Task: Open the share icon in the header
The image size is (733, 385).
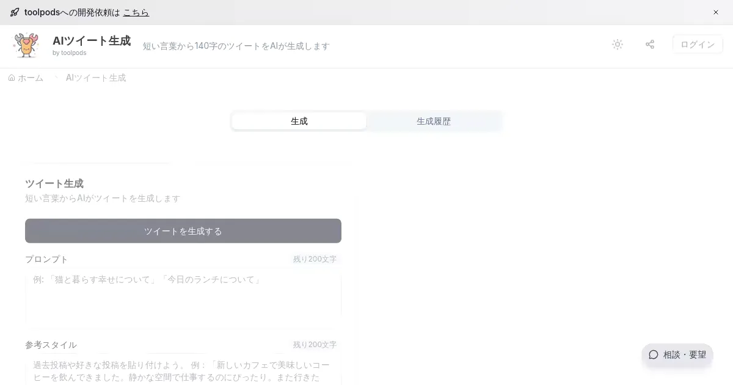Action: (x=650, y=45)
